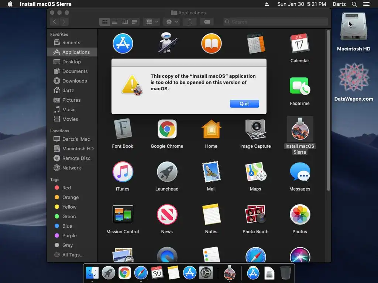Open the Image Capture app icon
378x283 pixels.
(255, 129)
